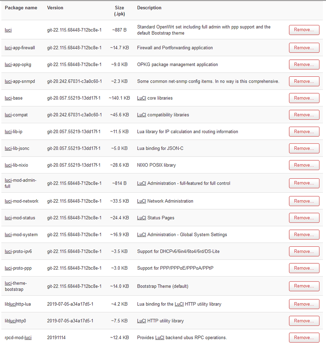
Task: Remove the luci-lib-jsonc package
Action: click(x=304, y=149)
